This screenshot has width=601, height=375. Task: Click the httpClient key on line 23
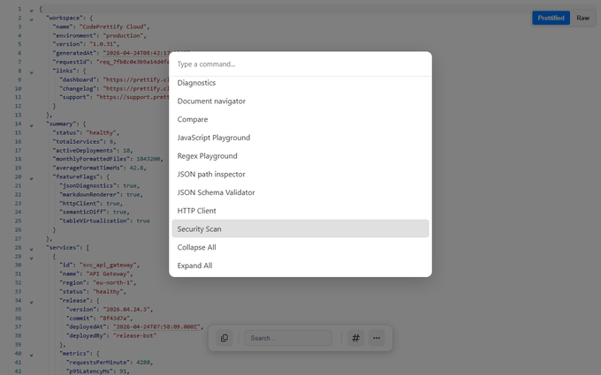pos(81,203)
